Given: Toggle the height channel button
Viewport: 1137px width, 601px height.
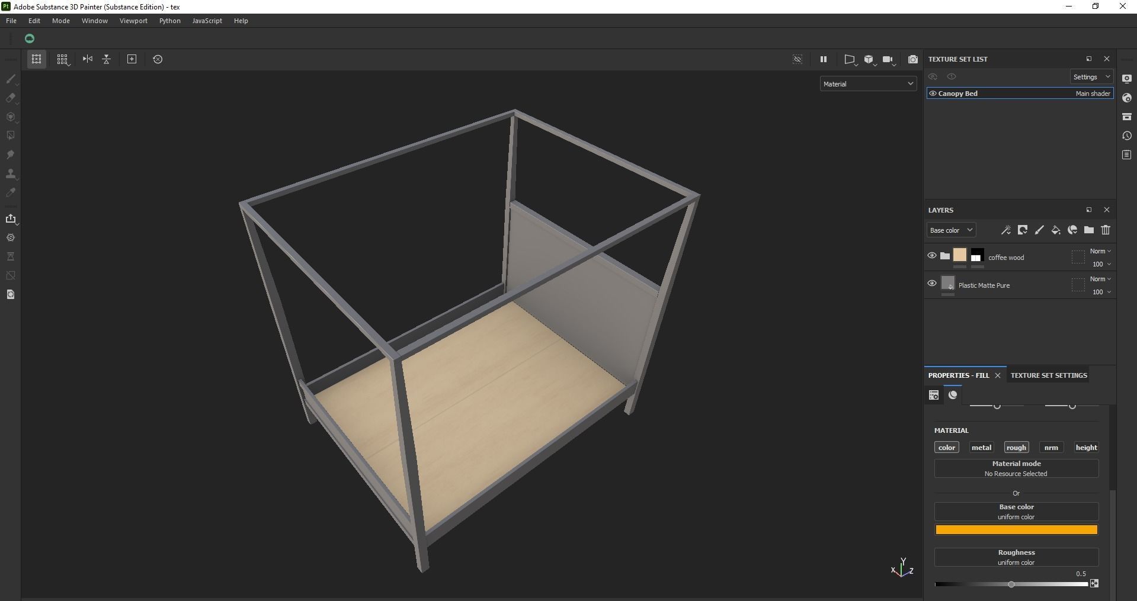Looking at the screenshot, I should click(1086, 448).
